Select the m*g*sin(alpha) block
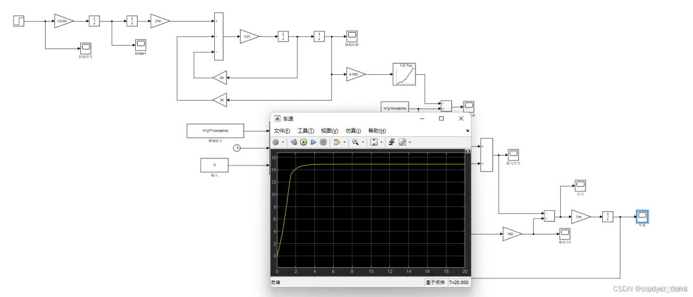Viewport: 693px width, 297px height. click(x=395, y=107)
